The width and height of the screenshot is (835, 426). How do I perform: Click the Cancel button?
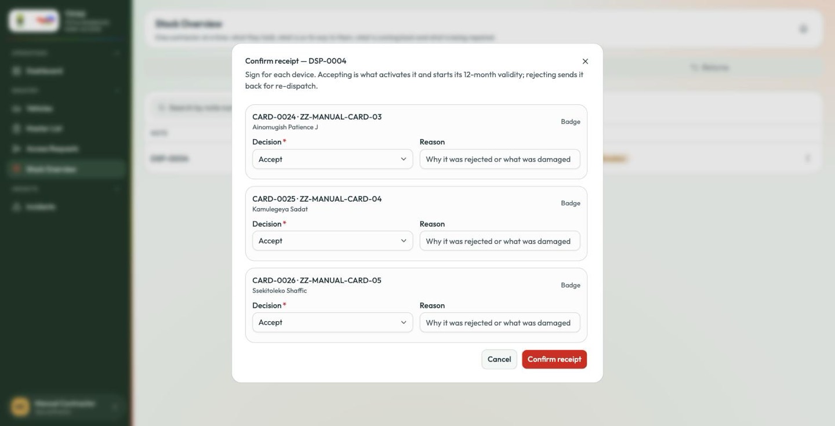tap(499, 359)
